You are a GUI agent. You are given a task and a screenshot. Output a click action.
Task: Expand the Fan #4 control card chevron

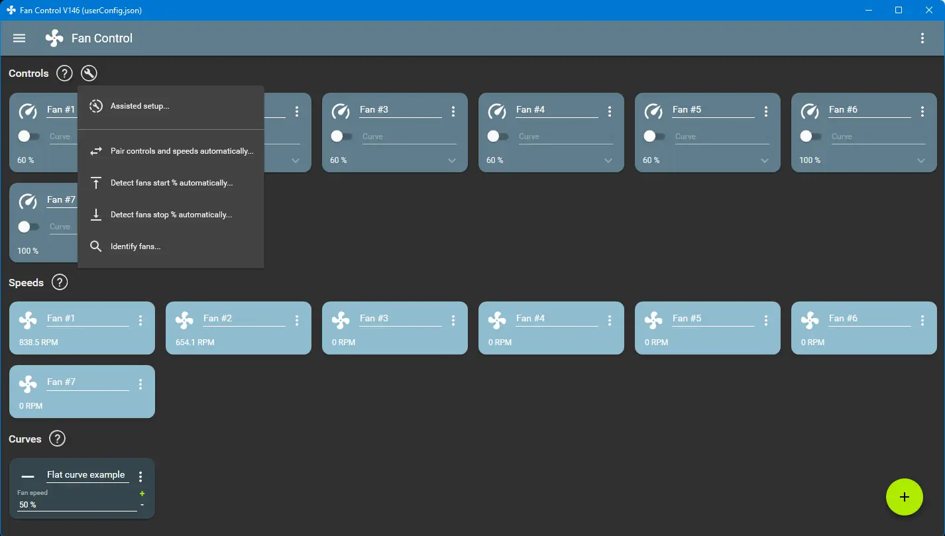(x=608, y=161)
